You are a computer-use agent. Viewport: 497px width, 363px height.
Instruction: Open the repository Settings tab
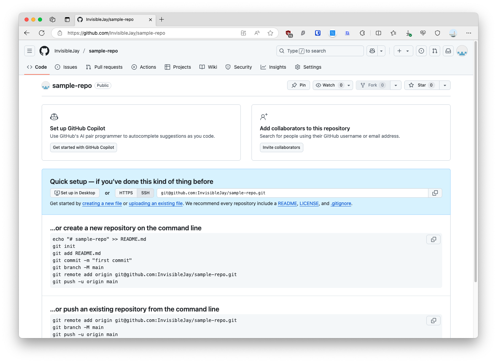[x=308, y=67]
